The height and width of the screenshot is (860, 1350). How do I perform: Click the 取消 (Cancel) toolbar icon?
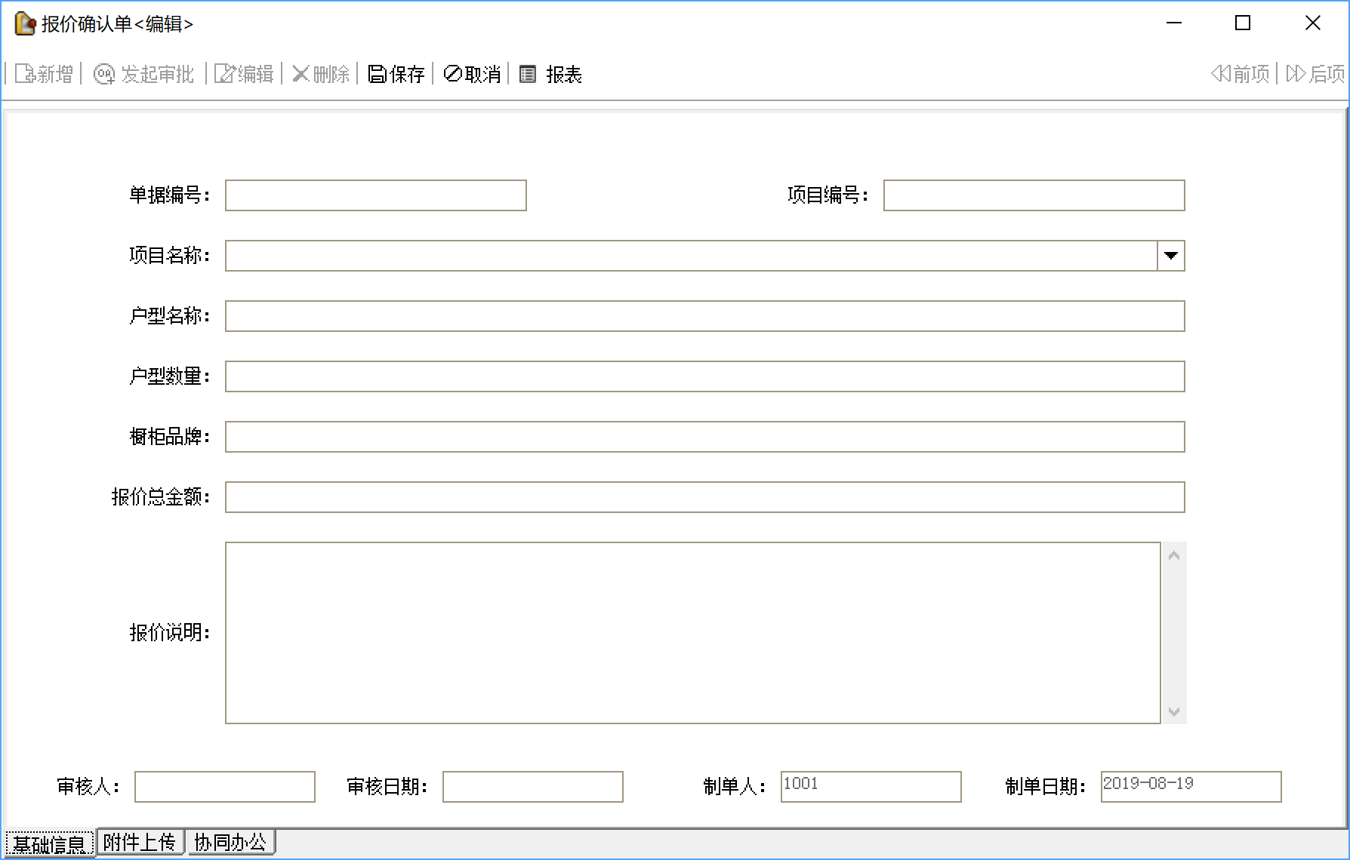(x=453, y=74)
